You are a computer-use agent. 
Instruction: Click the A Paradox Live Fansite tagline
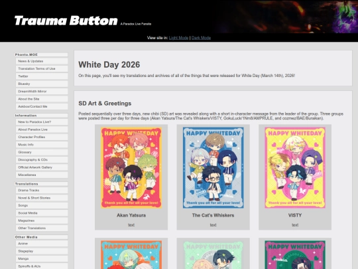[x=136, y=24]
